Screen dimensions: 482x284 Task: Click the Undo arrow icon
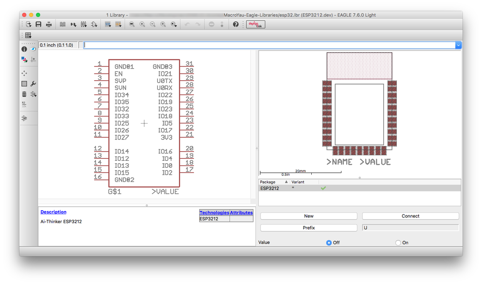click(187, 24)
